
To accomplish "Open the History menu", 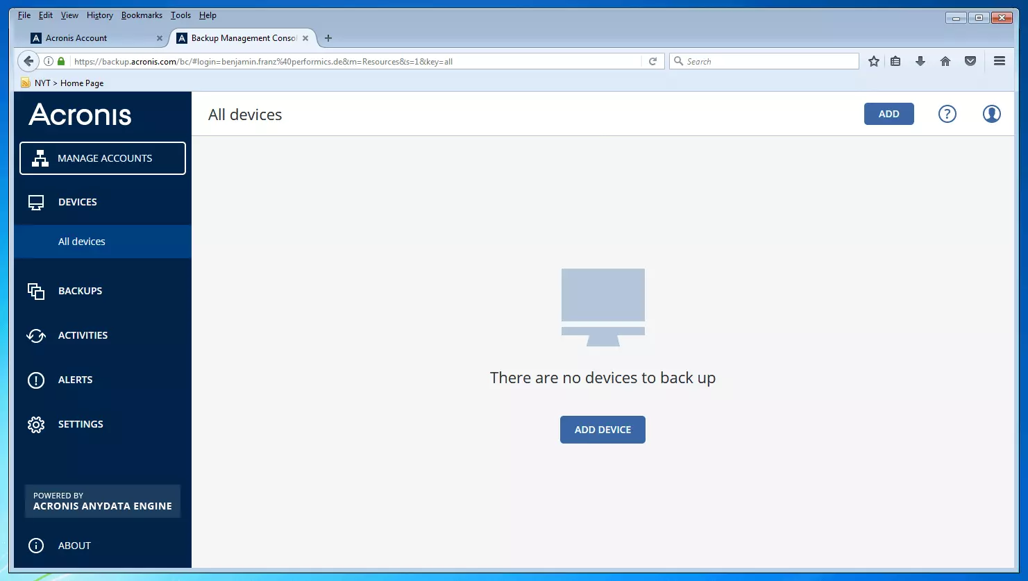I will pos(100,15).
